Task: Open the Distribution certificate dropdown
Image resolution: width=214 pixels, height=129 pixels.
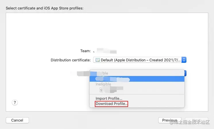Action: (x=140, y=60)
